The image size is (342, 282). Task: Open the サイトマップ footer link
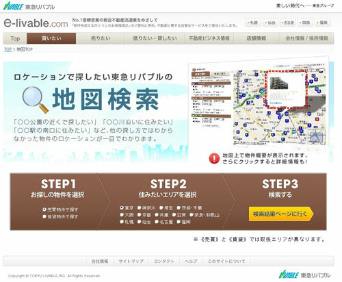pos(131,261)
